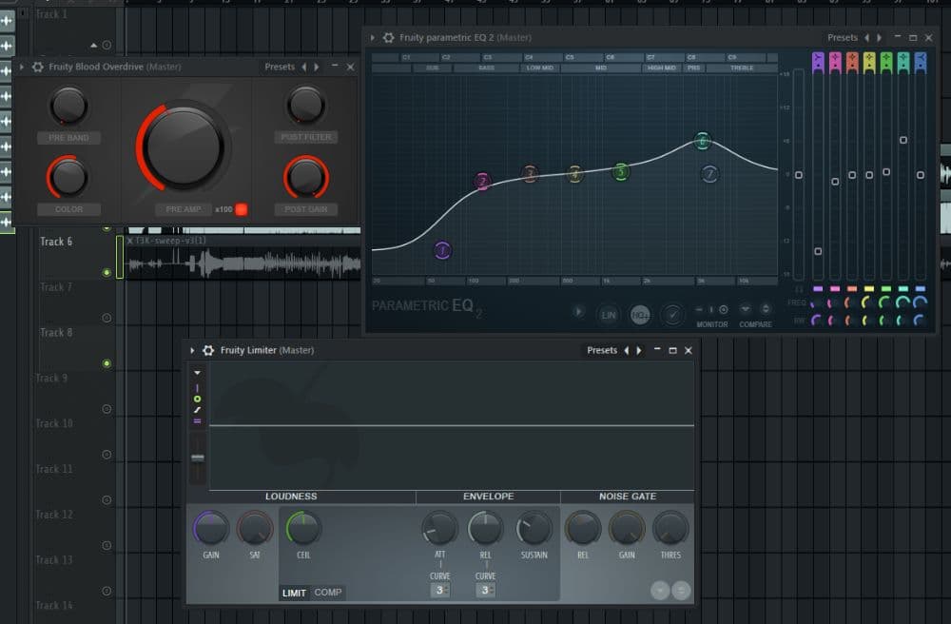Click the Overdrive POST GAIN knob
This screenshot has height=624, width=951.
click(x=305, y=177)
